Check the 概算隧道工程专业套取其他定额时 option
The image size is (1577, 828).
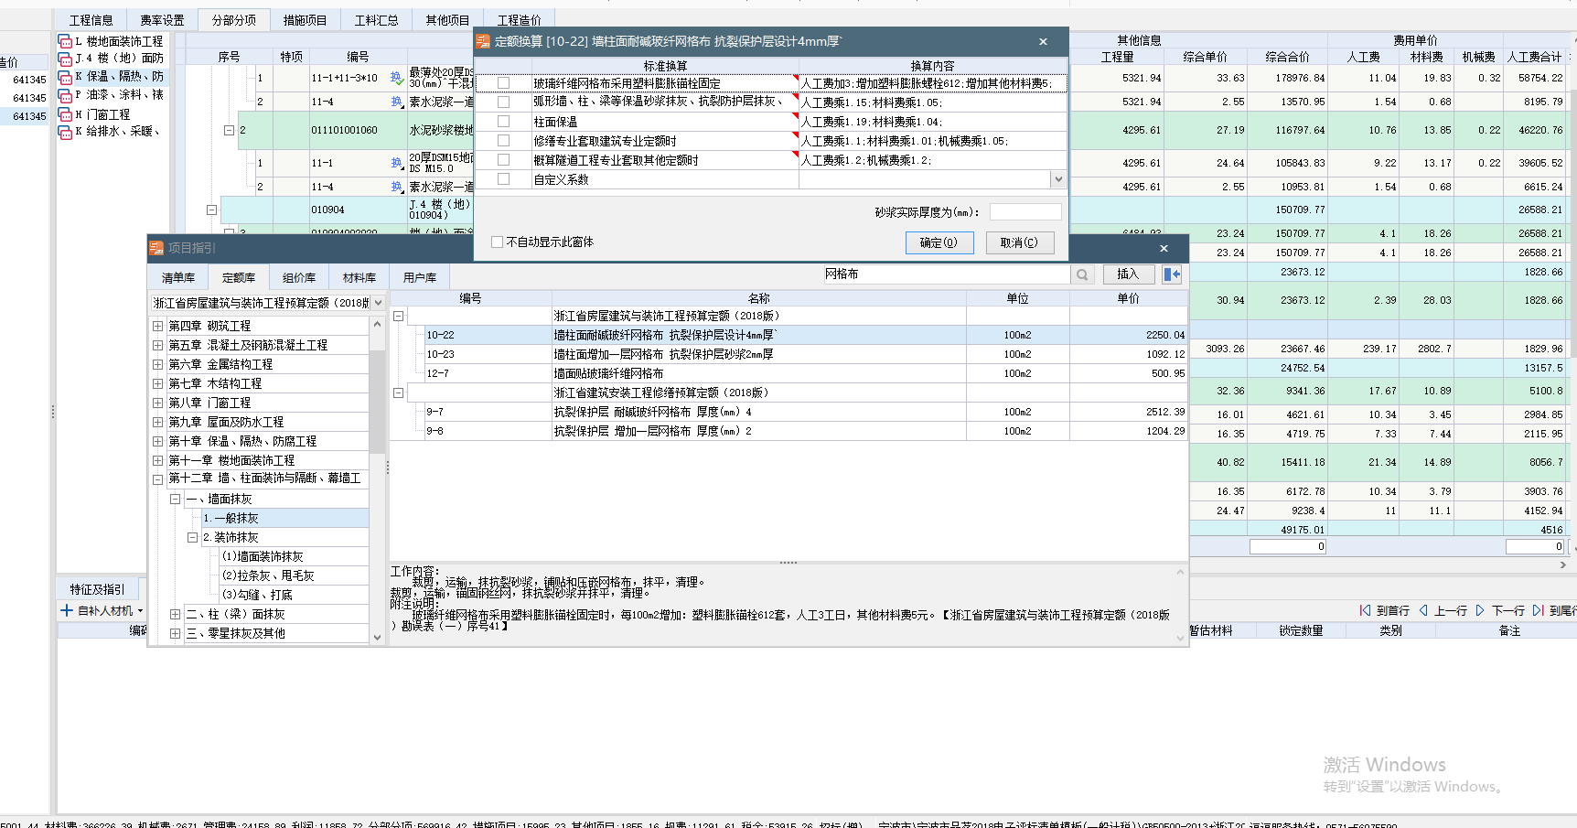tap(503, 159)
